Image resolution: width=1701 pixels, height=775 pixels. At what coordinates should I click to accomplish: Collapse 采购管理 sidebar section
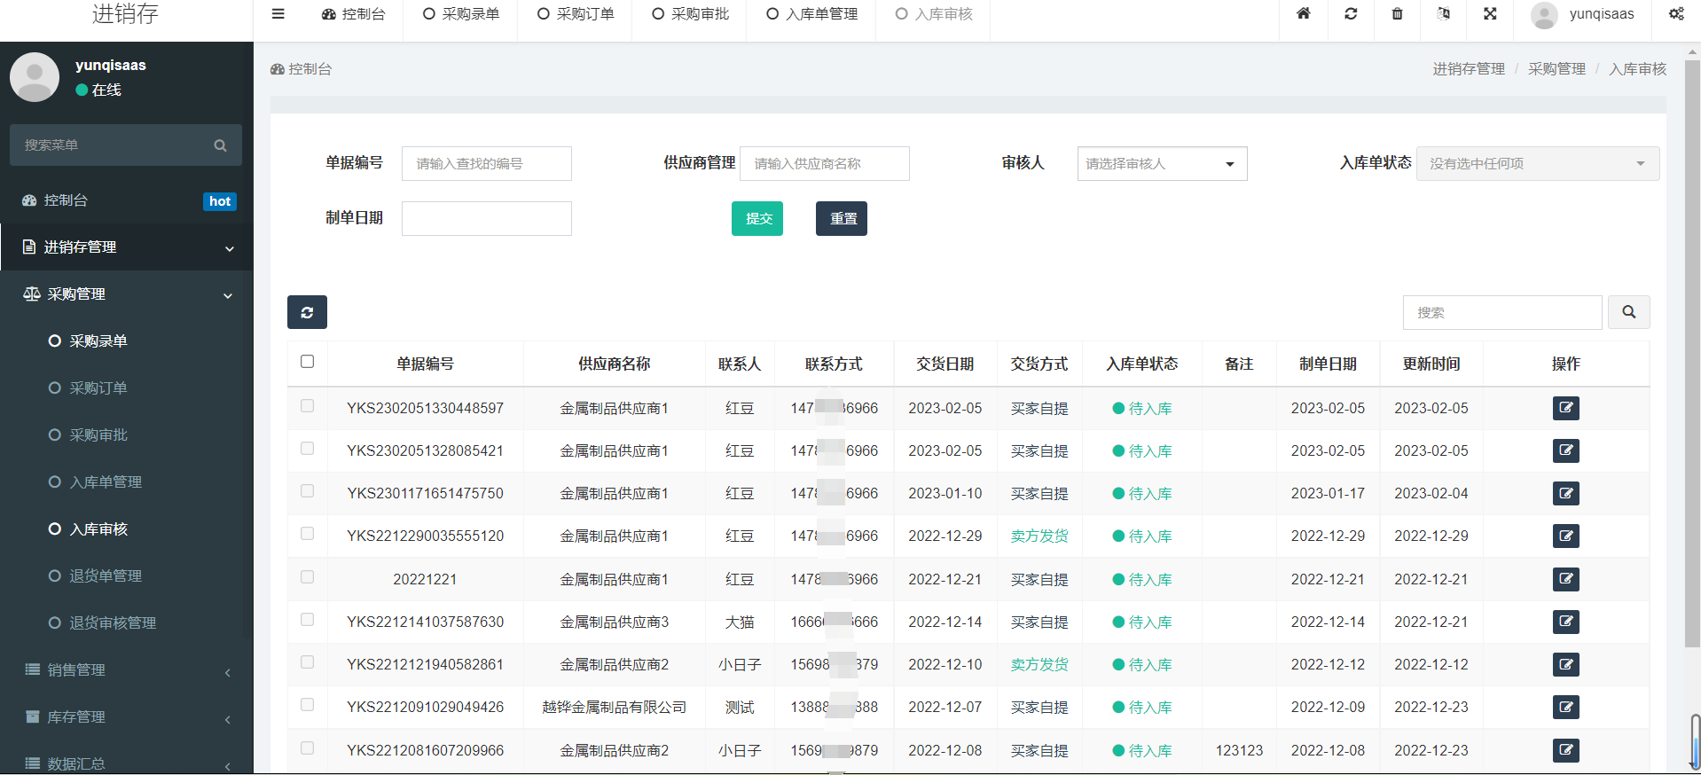coord(127,294)
